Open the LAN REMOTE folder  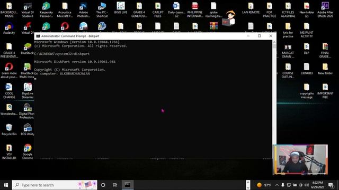point(251,8)
